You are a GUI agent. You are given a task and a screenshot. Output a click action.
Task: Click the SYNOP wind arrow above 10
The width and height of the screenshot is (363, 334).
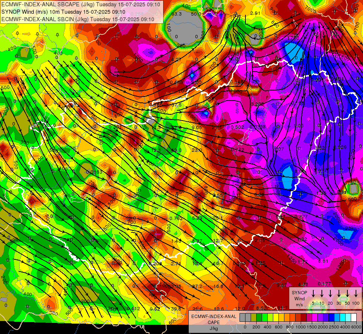322,294
